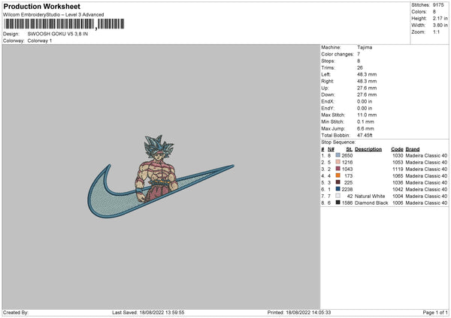Viewport: 451px width, 318px height.
Task: Click the Page 1 of 1 indicator
Action: coord(435,313)
